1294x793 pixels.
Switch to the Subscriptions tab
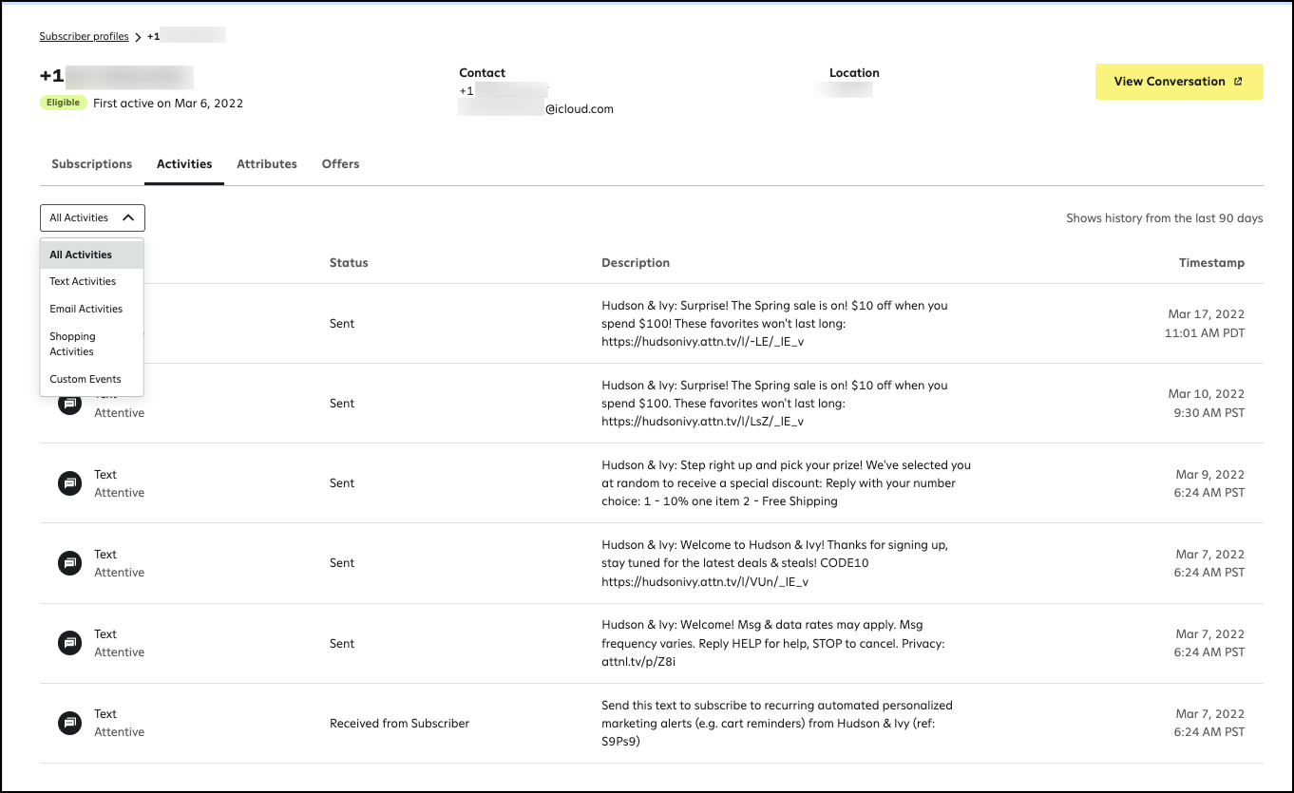click(x=92, y=164)
